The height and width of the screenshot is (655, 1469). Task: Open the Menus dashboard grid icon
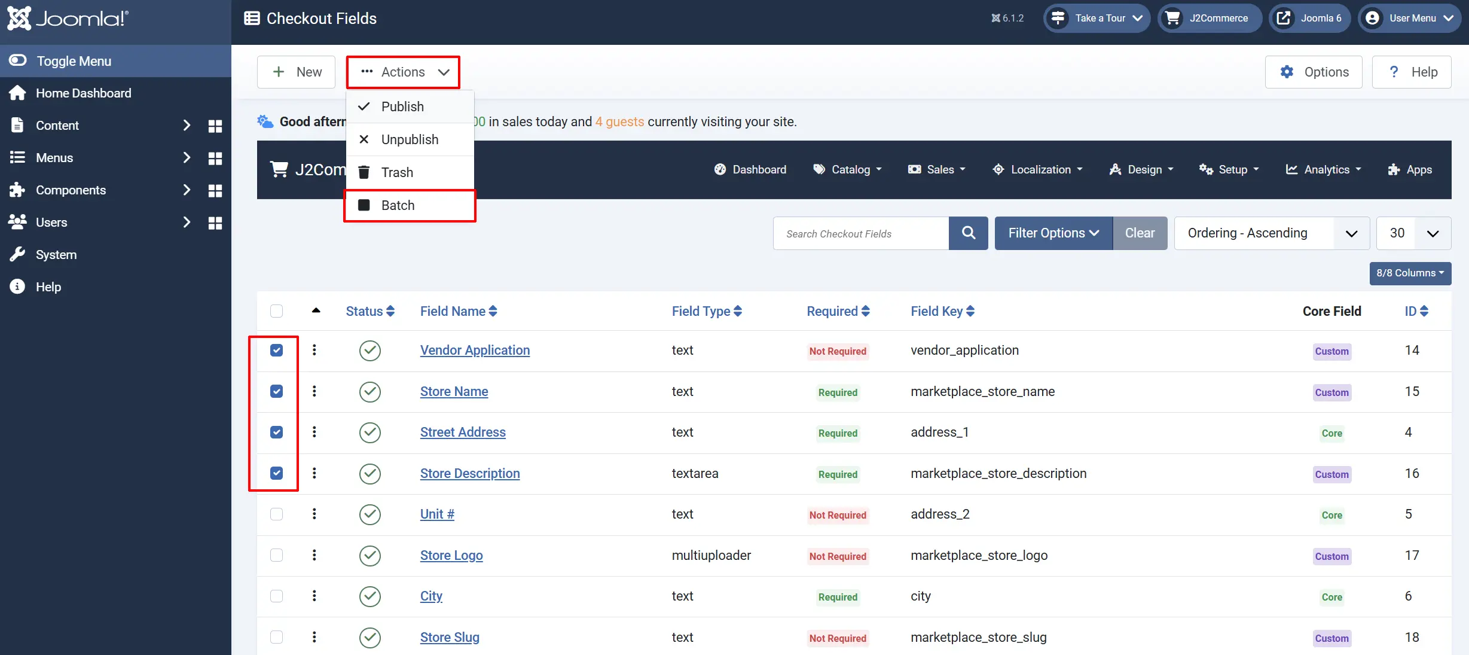pyautogui.click(x=215, y=158)
